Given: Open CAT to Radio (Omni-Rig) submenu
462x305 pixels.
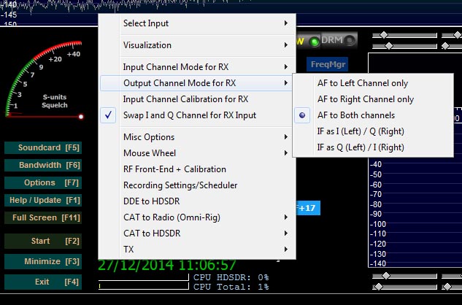Looking at the screenshot, I should [197, 217].
